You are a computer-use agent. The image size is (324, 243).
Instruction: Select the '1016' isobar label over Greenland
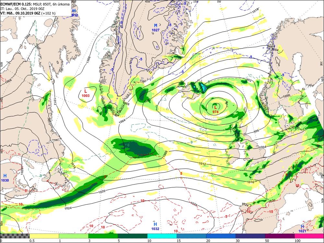[131, 61]
